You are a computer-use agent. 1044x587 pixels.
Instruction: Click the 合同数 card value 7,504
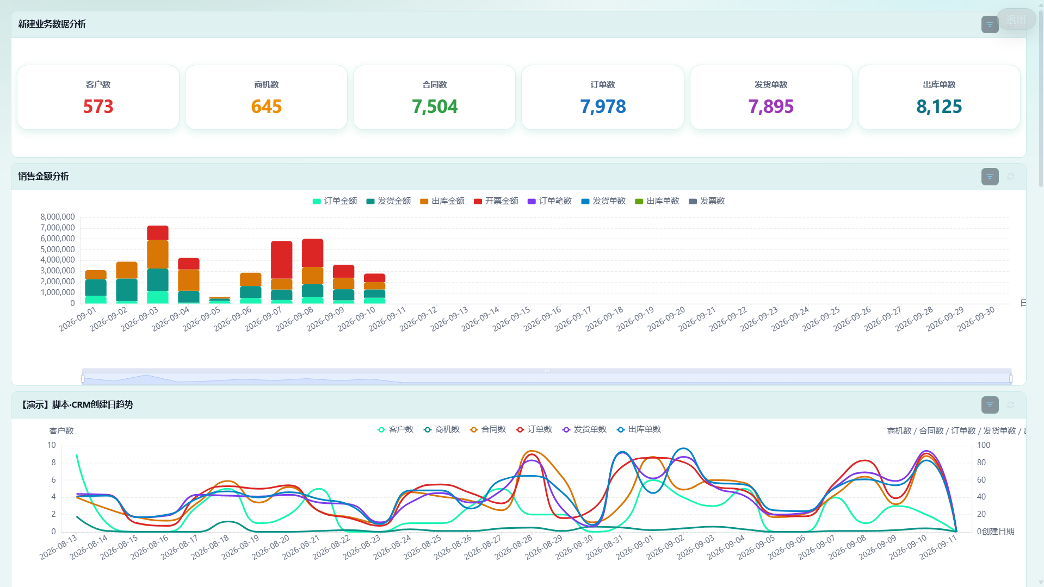click(435, 107)
